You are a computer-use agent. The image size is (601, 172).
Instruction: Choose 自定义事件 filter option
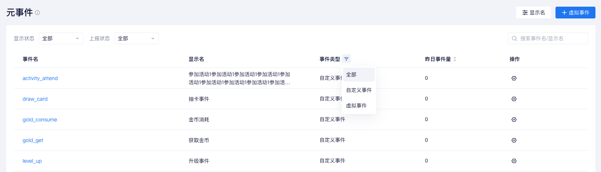(359, 90)
